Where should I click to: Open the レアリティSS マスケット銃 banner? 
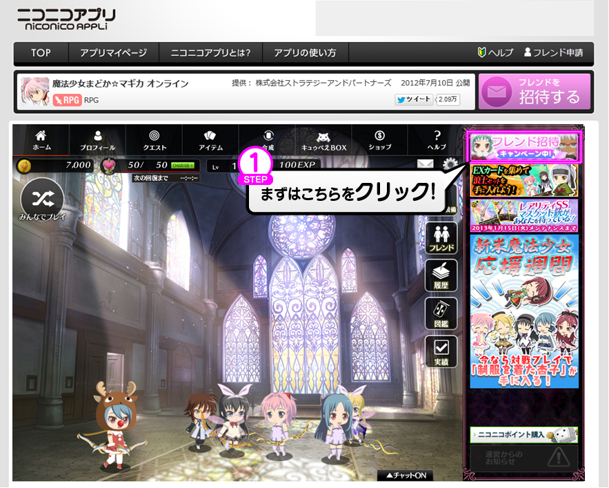pos(524,216)
